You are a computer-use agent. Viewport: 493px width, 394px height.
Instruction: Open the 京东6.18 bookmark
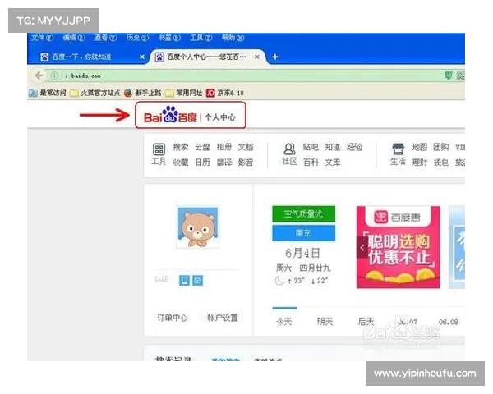click(x=230, y=93)
